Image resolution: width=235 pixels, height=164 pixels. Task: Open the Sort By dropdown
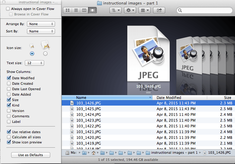point(41,31)
